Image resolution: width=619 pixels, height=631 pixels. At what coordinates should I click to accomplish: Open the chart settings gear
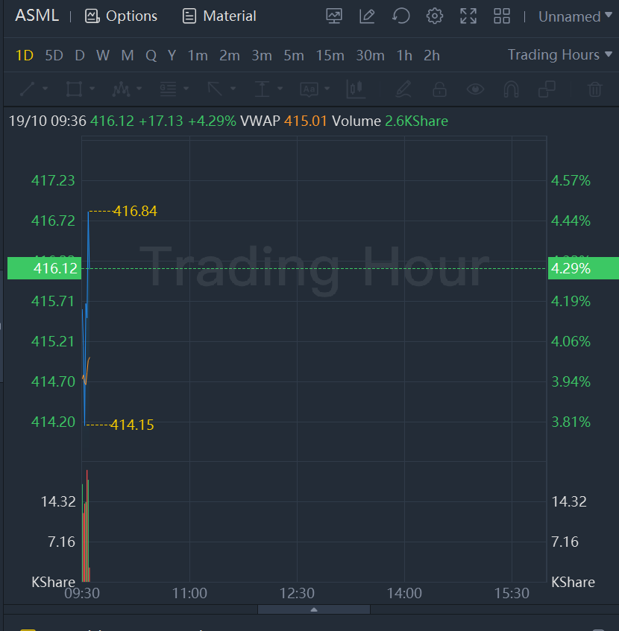point(435,16)
